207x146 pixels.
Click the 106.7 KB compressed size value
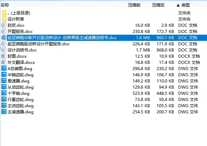(x=165, y=75)
